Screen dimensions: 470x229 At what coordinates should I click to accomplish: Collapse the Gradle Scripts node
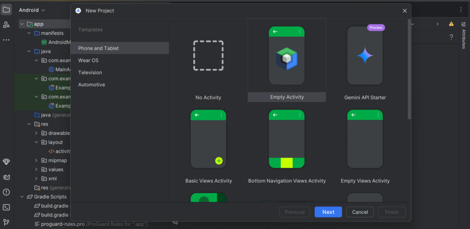coord(22,196)
